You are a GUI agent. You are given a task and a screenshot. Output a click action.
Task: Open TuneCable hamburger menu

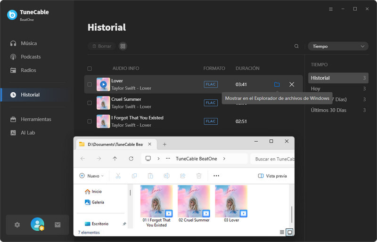point(331,9)
